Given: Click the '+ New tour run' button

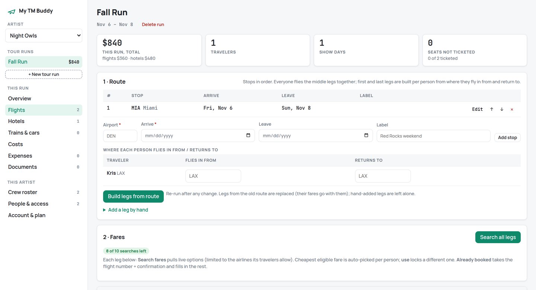Looking at the screenshot, I should [44, 74].
